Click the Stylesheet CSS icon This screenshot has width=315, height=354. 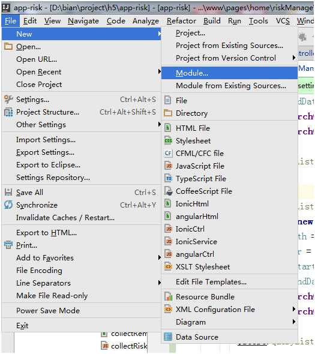coord(168,140)
